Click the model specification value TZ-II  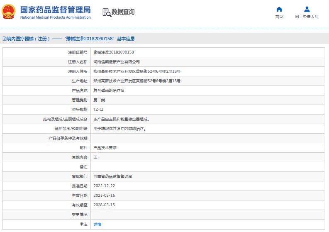(98, 110)
